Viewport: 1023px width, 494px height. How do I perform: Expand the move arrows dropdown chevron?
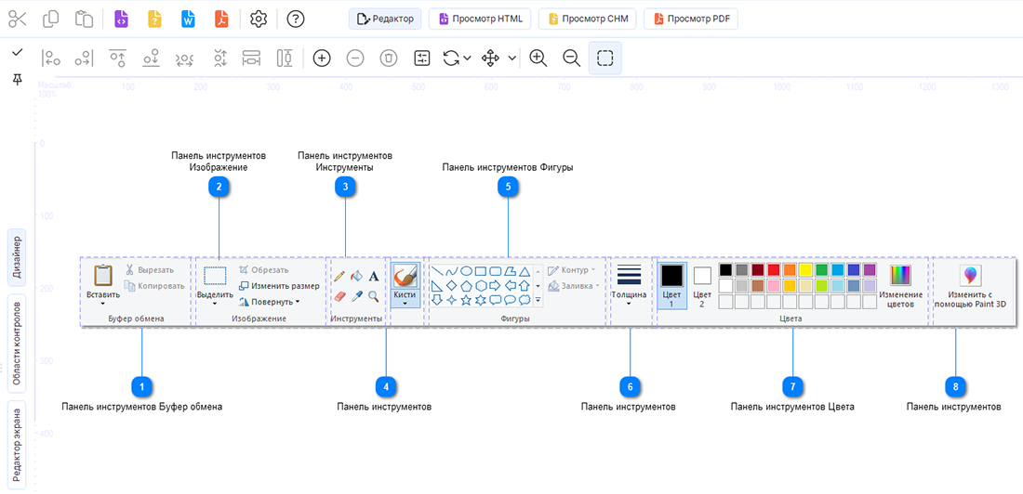[512, 58]
